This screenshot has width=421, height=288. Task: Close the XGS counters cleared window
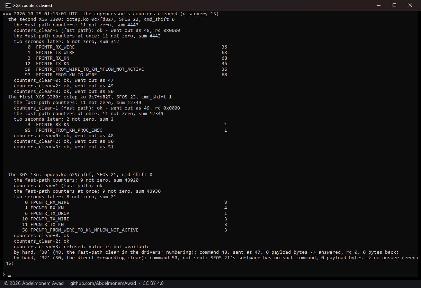[410, 5]
